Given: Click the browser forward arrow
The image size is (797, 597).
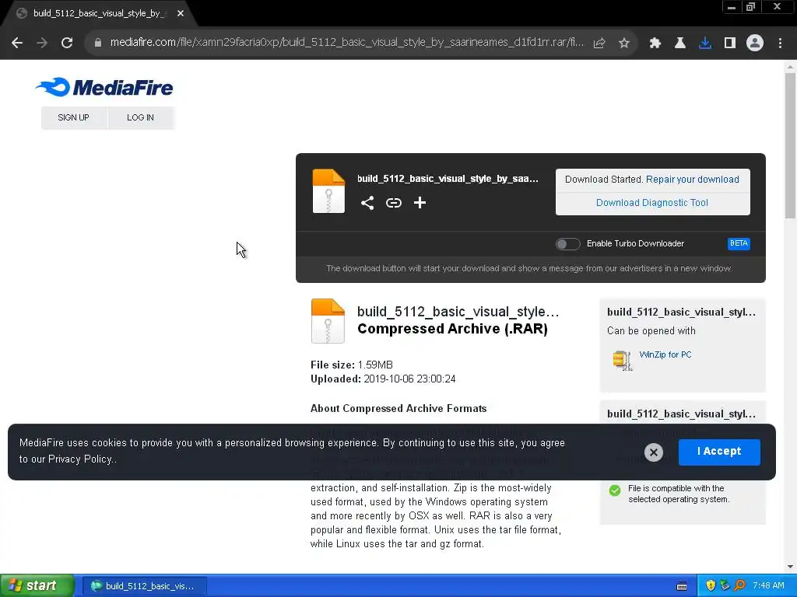Looking at the screenshot, I should (42, 44).
